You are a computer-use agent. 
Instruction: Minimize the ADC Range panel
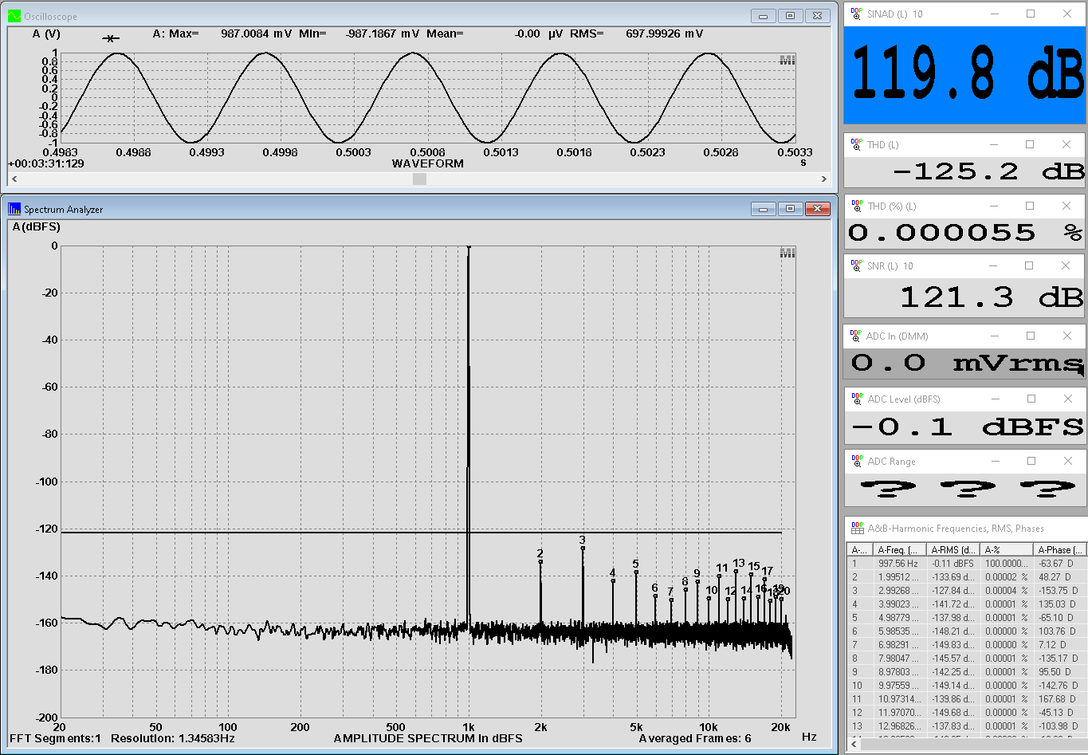(x=996, y=461)
